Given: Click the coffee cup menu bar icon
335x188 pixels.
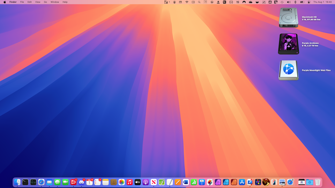Looking at the screenshot, I should click(257, 2).
